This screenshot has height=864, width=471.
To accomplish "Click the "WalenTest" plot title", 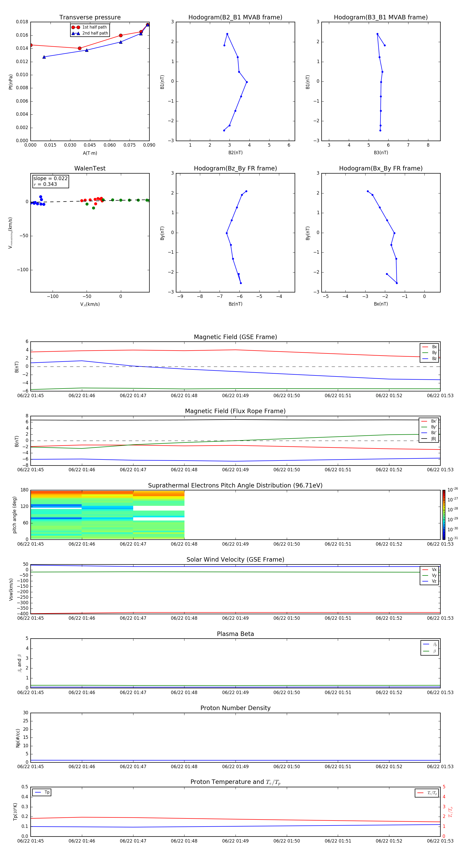I will (x=90, y=168).
